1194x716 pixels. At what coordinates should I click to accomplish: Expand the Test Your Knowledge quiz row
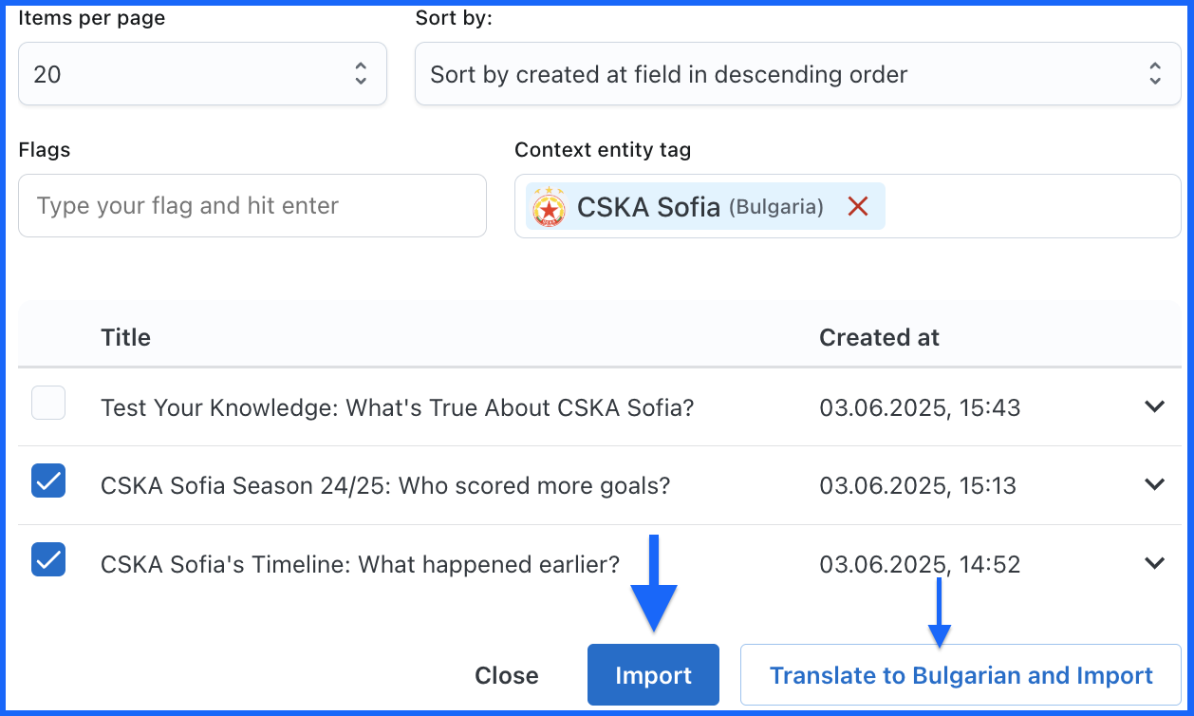1154,406
